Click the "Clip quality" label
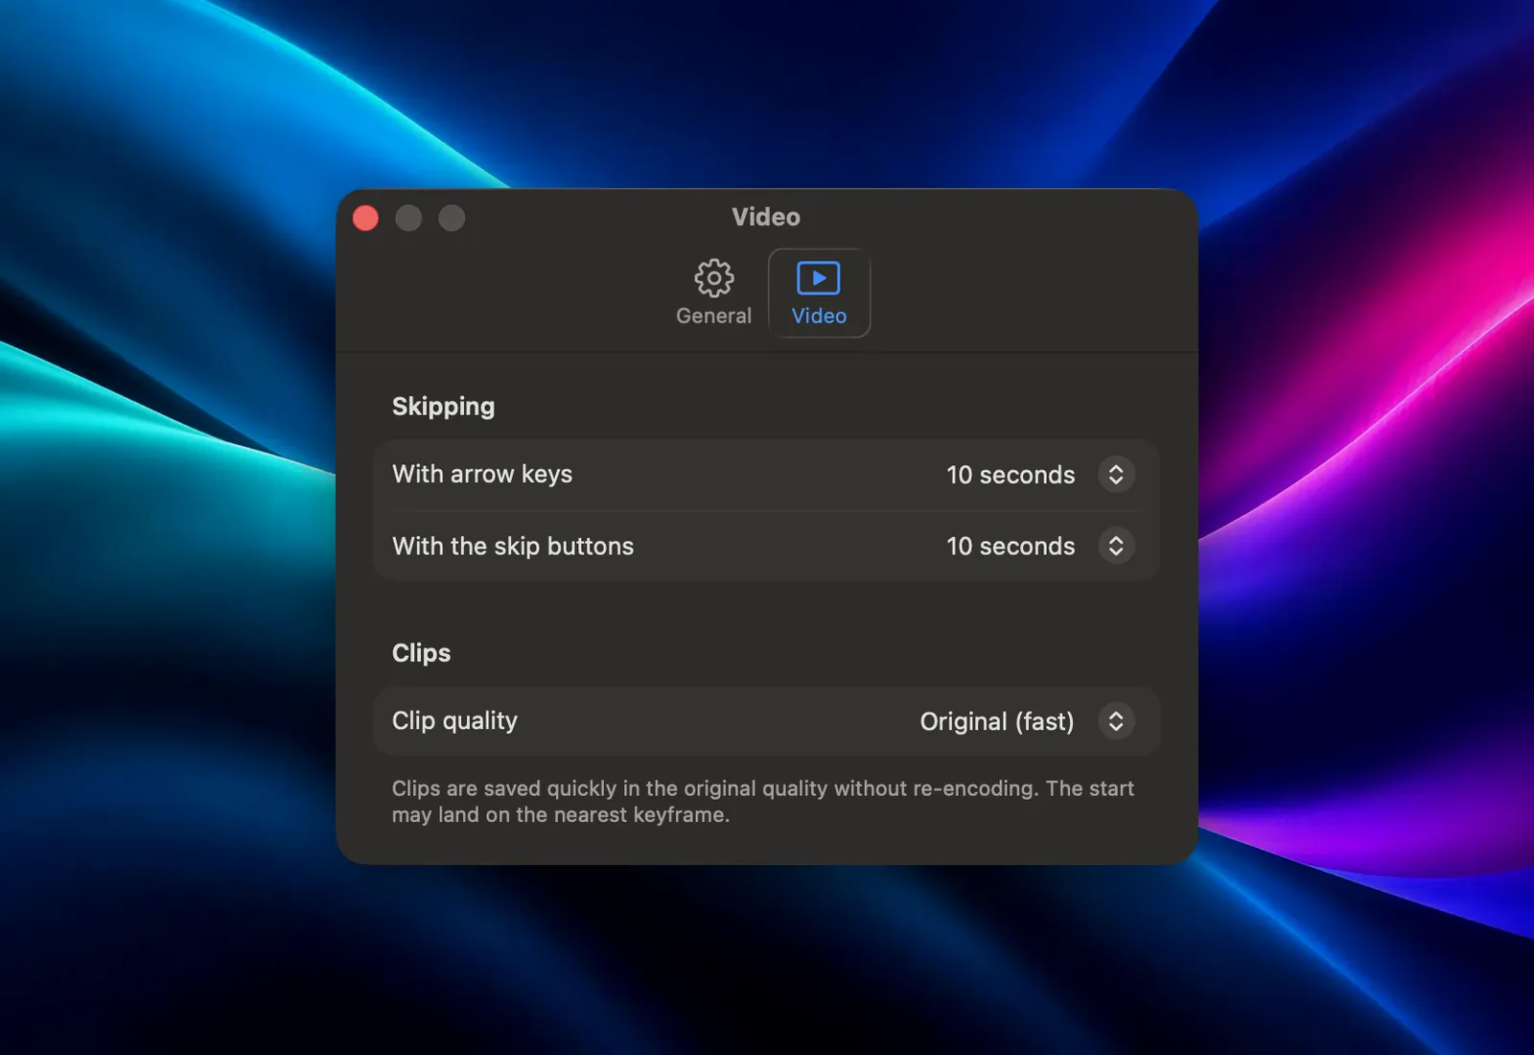 (x=454, y=720)
